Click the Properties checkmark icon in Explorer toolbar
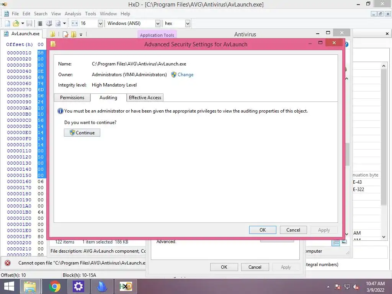This screenshot has width=392, height=294. tap(65, 34)
